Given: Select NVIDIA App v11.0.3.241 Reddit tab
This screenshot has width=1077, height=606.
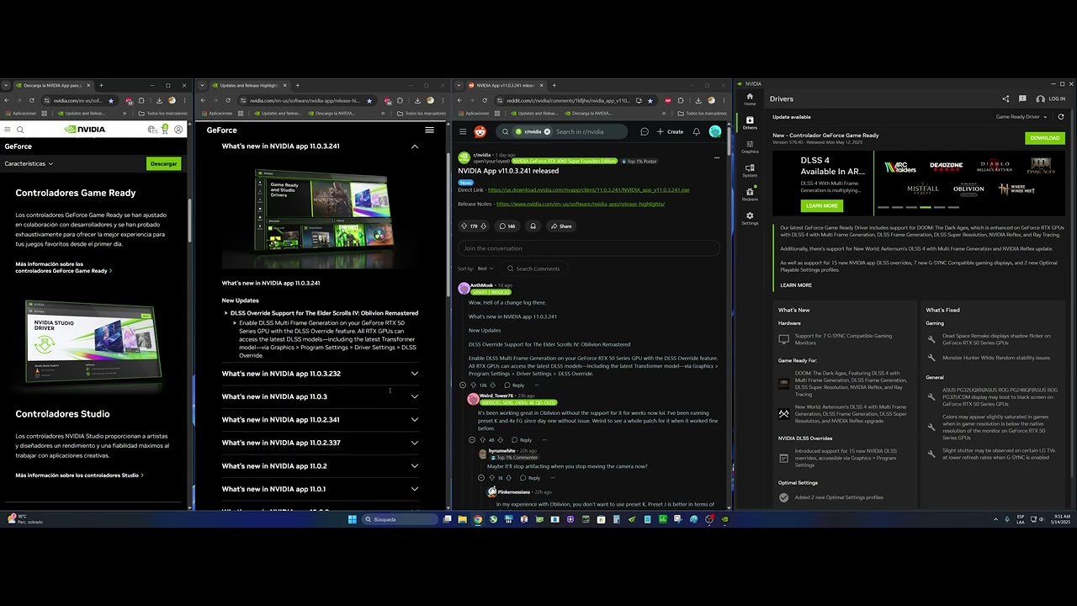Looking at the screenshot, I should (x=506, y=85).
